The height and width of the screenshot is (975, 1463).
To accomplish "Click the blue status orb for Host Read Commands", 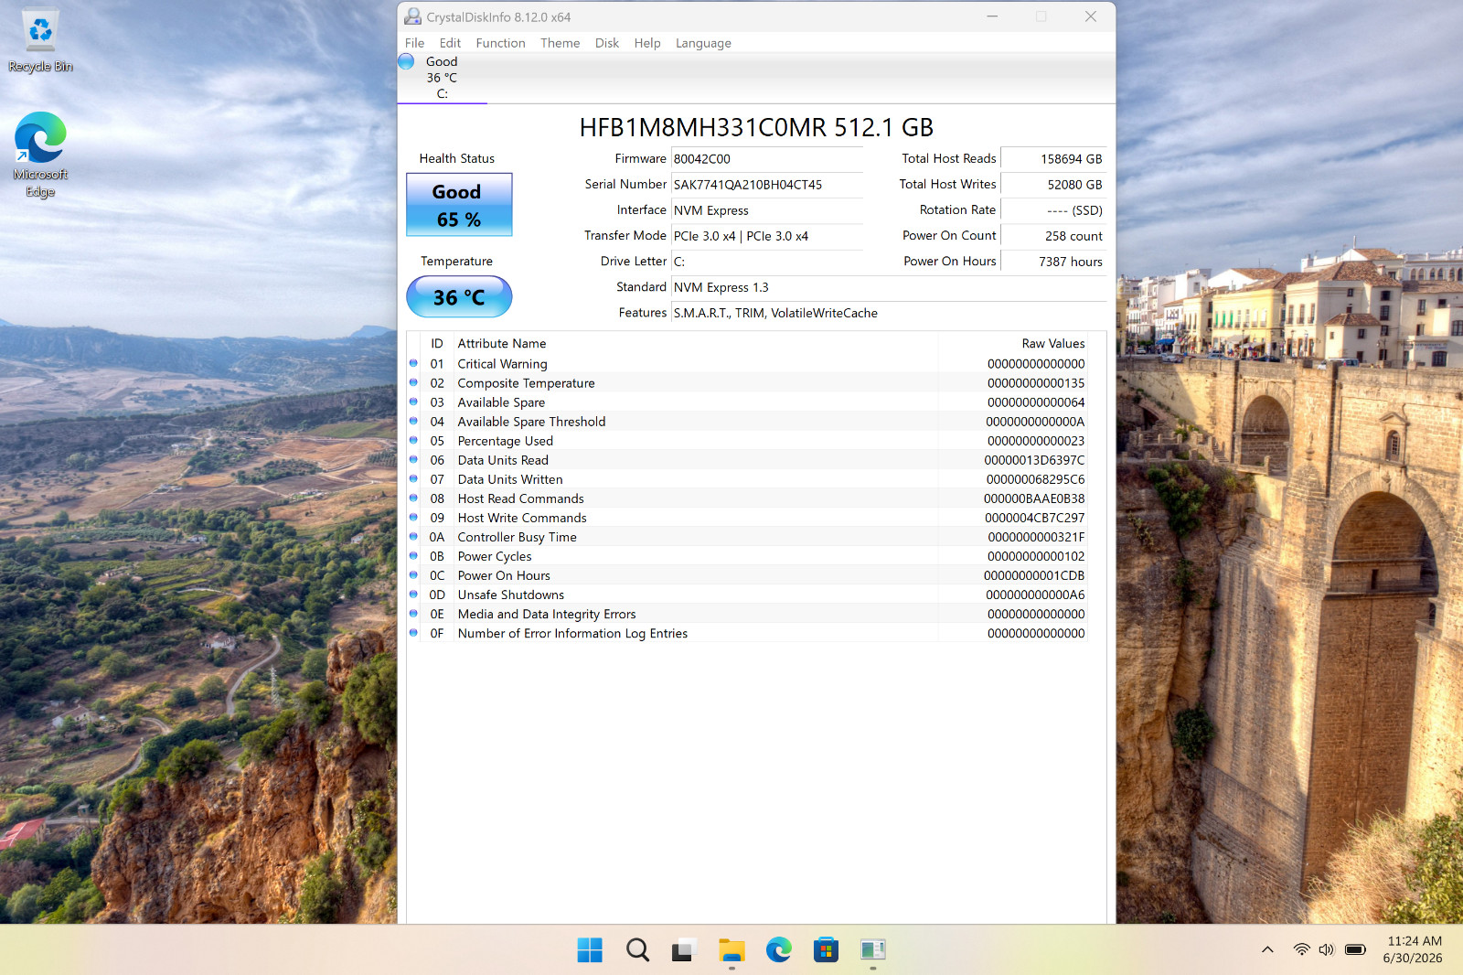I will 413,498.
